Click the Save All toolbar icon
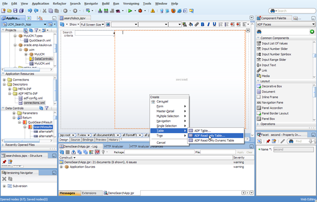 pyautogui.click(x=21, y=11)
